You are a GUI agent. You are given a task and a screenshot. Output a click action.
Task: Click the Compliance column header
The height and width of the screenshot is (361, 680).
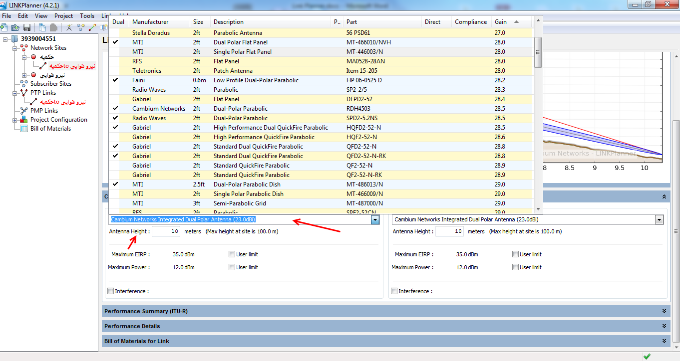[x=471, y=22]
